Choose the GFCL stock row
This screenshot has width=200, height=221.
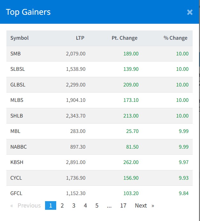pos(16,193)
